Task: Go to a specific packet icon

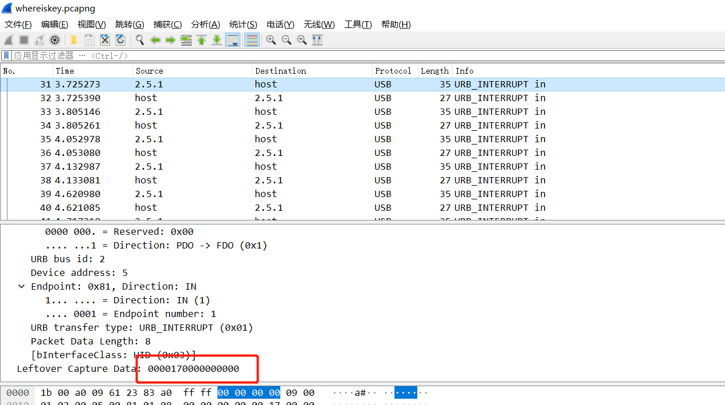Action: (186, 40)
